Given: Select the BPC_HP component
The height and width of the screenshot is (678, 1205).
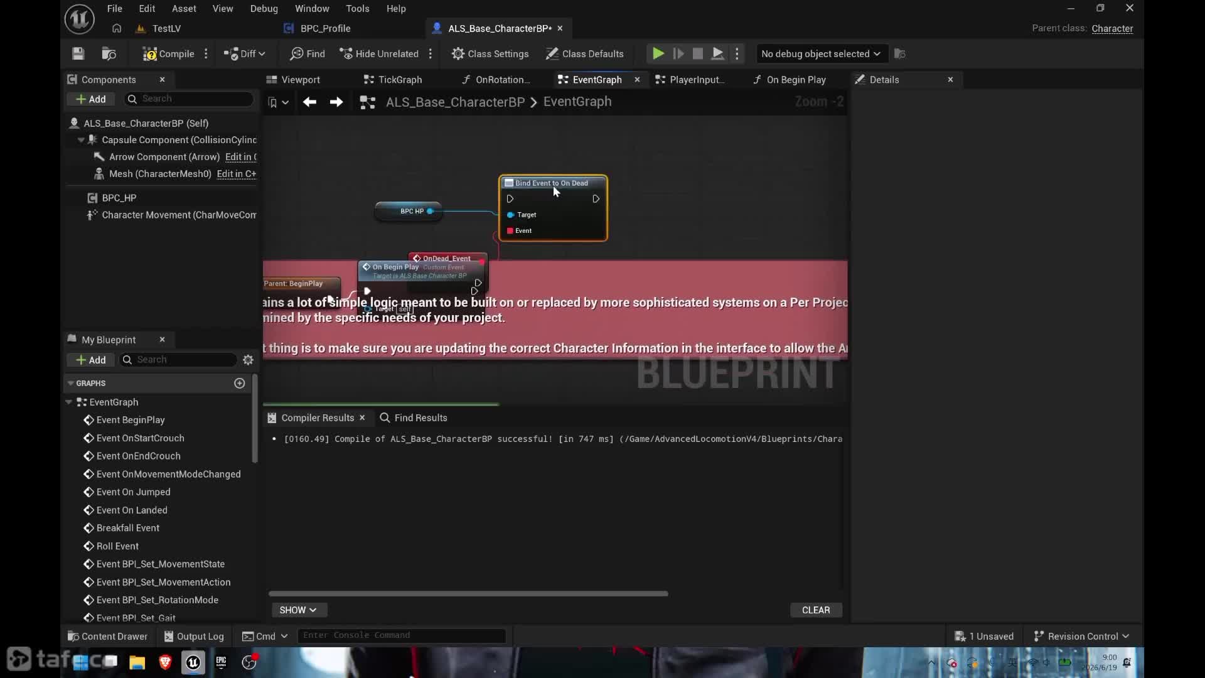Looking at the screenshot, I should click(119, 198).
